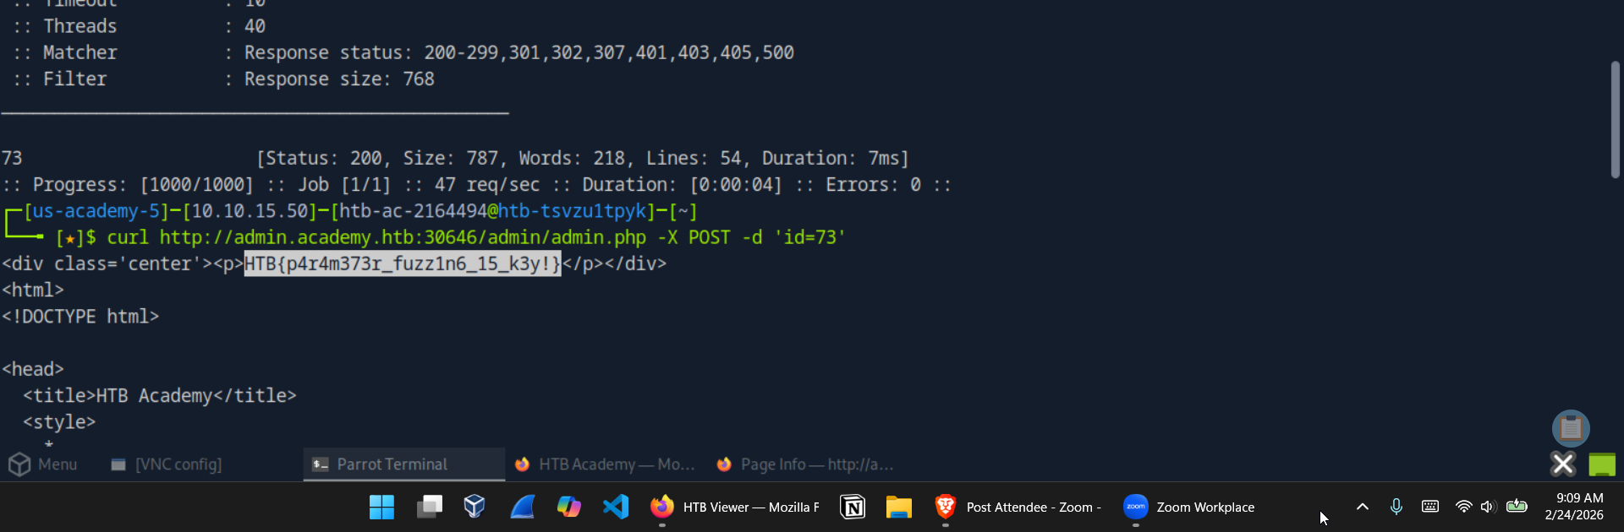Switch to the HTB Academy Firefox window
This screenshot has width=1624, height=532.
pyautogui.click(x=606, y=464)
